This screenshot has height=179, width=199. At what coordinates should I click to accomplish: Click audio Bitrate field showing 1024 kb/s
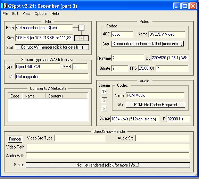pyautogui.click(x=135, y=119)
